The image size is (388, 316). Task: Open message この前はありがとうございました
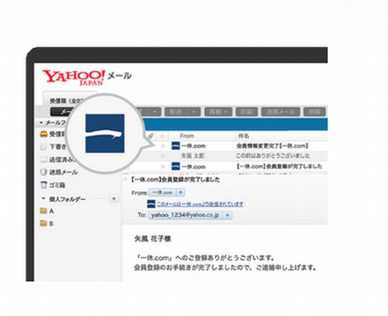pos(273,156)
